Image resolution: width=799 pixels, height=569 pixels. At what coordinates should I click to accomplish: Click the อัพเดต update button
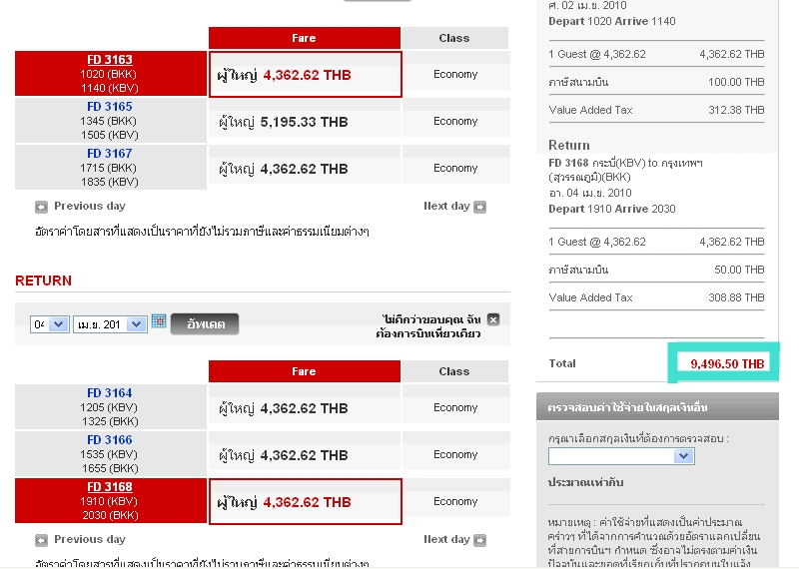coord(205,324)
